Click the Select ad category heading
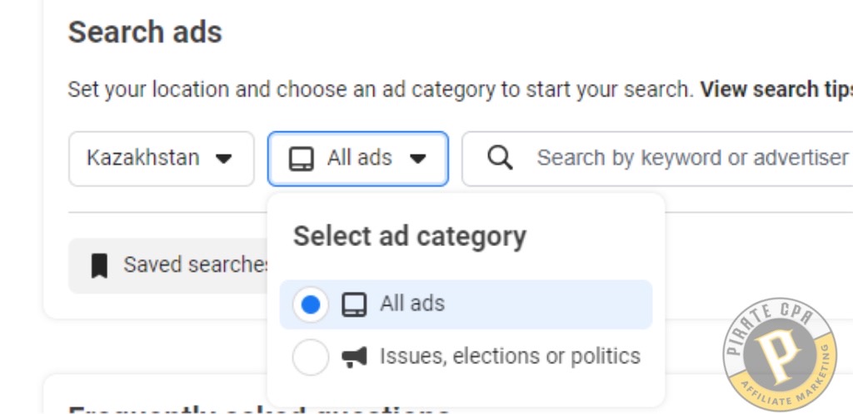The width and height of the screenshot is (853, 414). coord(410,237)
